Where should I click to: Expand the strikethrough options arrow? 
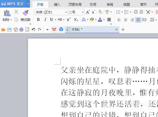[64, 20]
